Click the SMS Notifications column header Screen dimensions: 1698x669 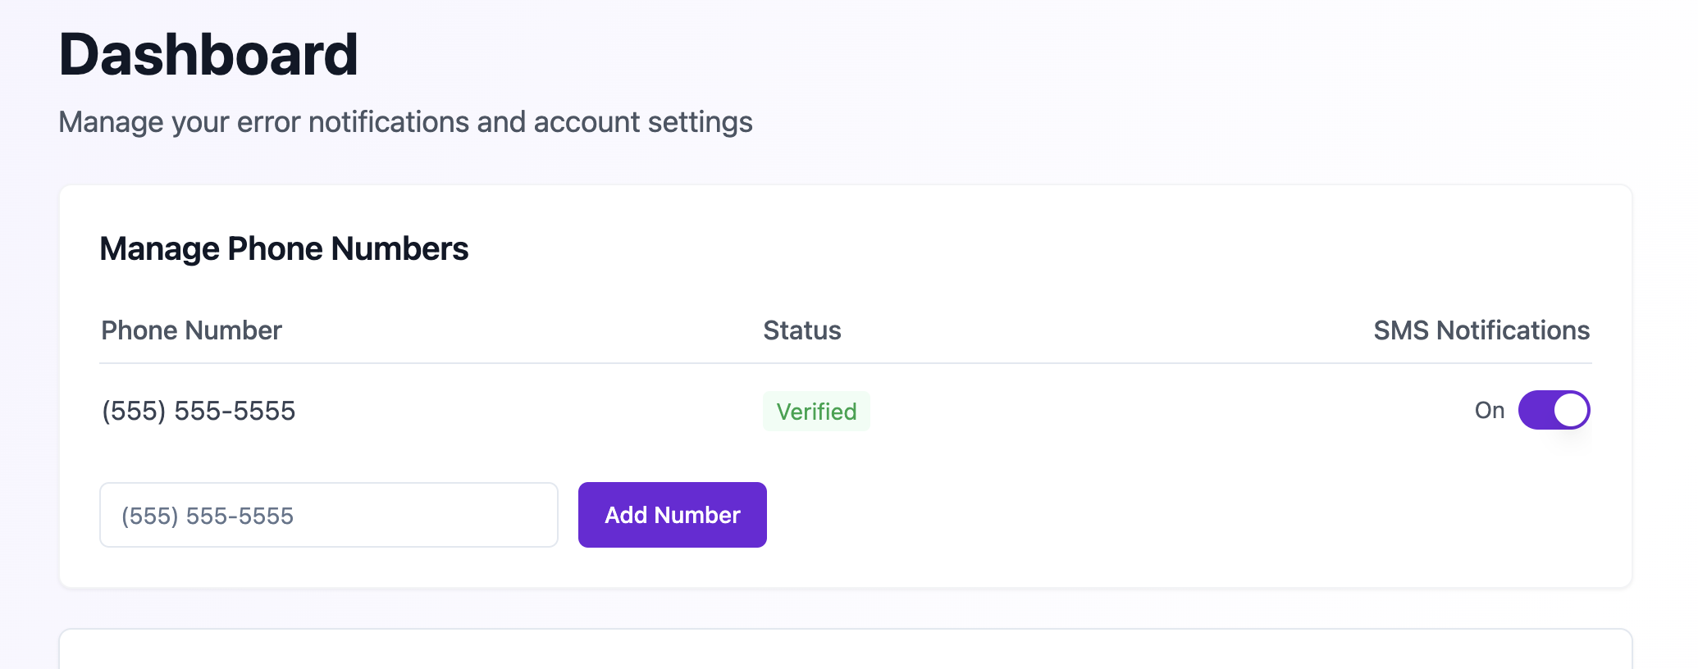click(1481, 330)
